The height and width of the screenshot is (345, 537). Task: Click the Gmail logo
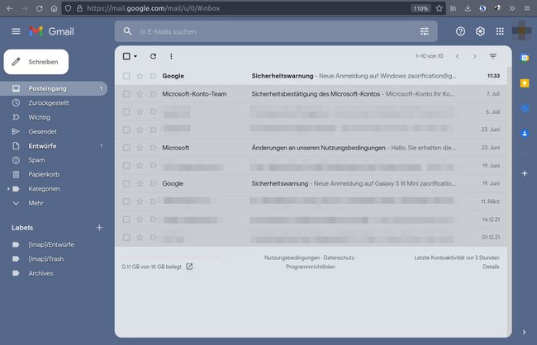(51, 31)
